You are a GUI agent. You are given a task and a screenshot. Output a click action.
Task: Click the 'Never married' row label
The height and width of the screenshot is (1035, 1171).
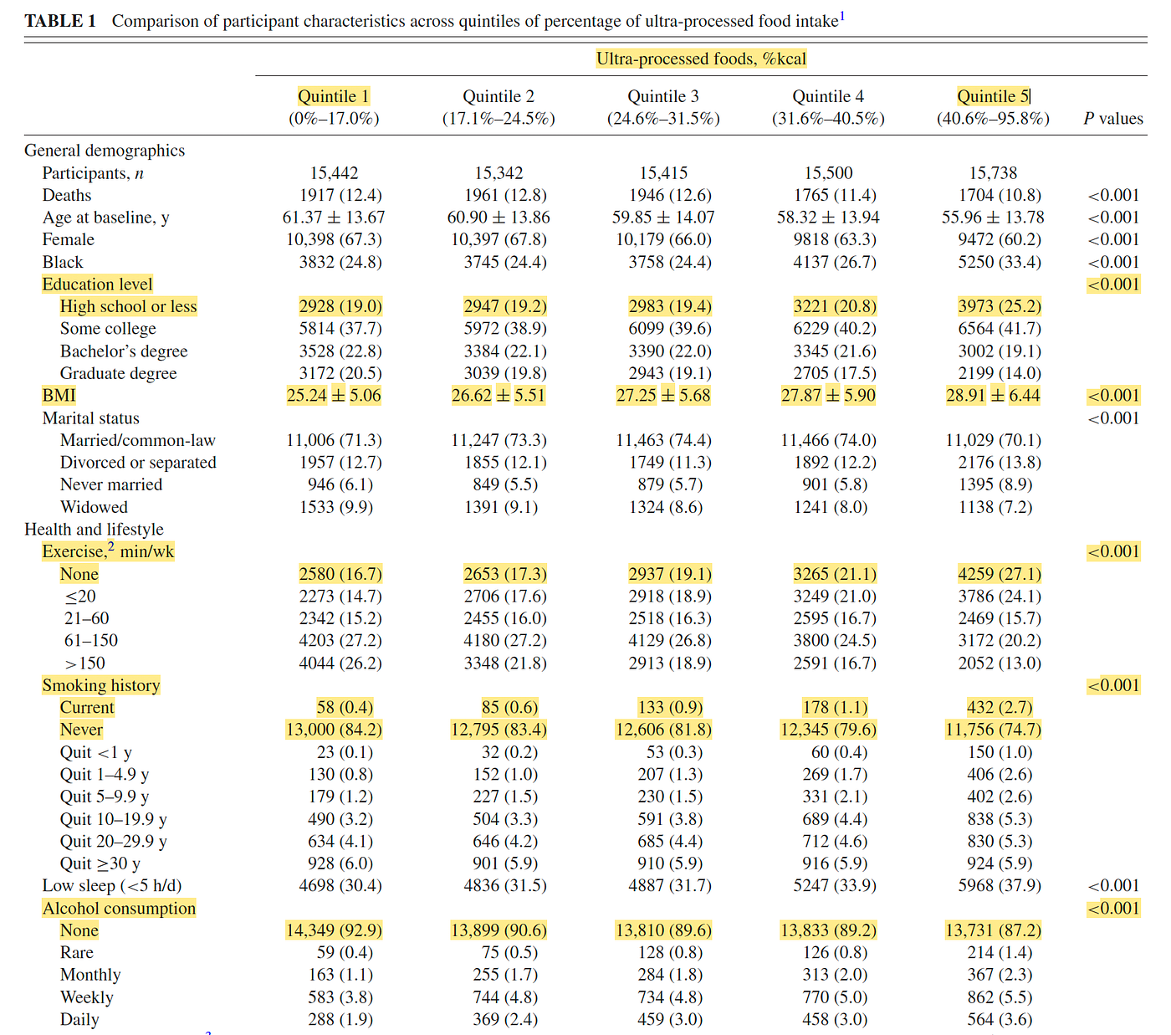point(111,484)
